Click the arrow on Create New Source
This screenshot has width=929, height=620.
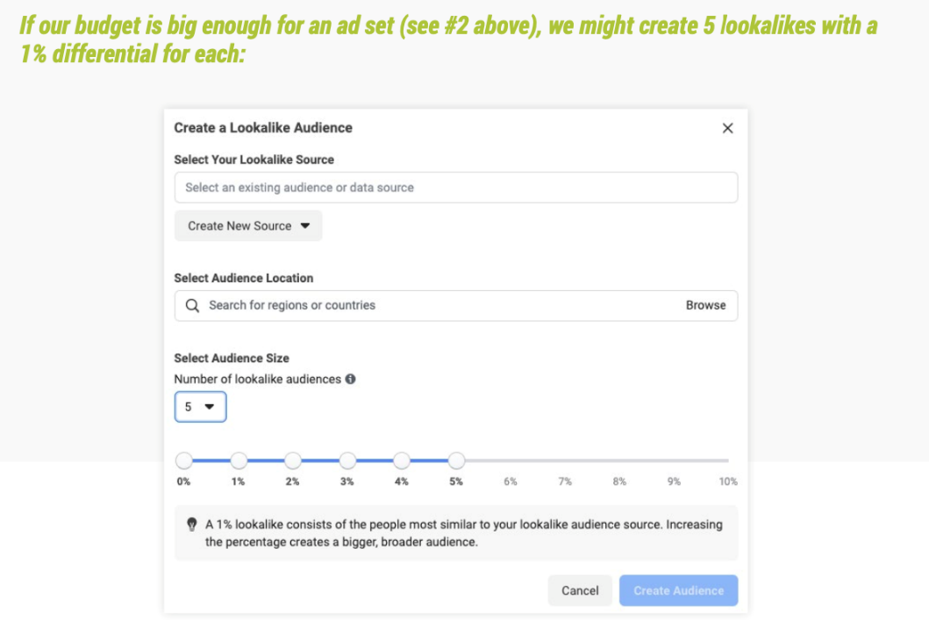(x=305, y=225)
